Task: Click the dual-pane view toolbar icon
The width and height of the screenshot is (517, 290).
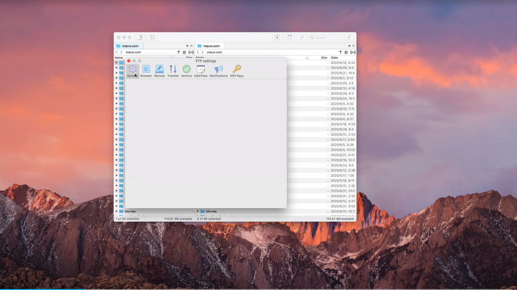Action: tap(140, 37)
